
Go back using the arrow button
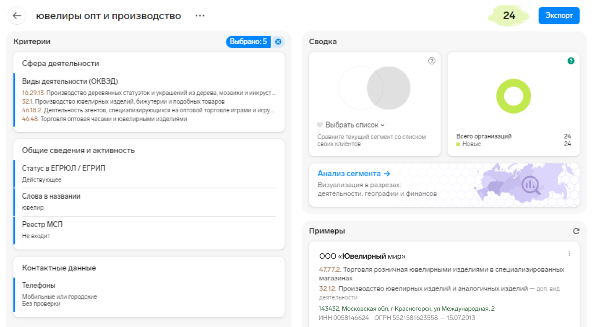pos(17,16)
